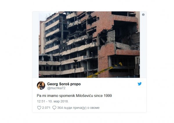
Task: Click the 2.071 likes count
Action: [46, 108]
